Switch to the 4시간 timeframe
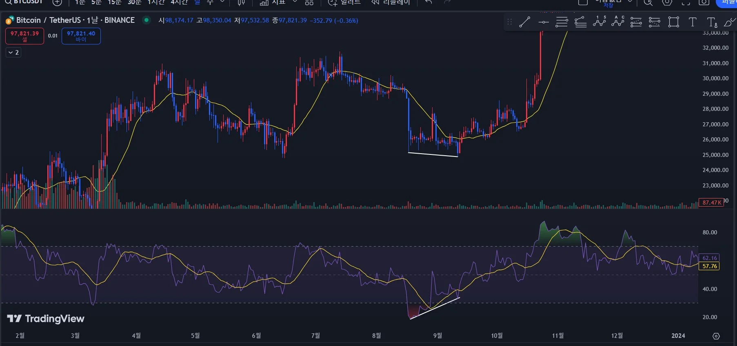The image size is (737, 346). [x=179, y=2]
